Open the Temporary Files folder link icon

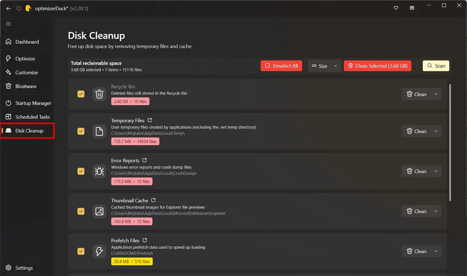click(x=150, y=120)
